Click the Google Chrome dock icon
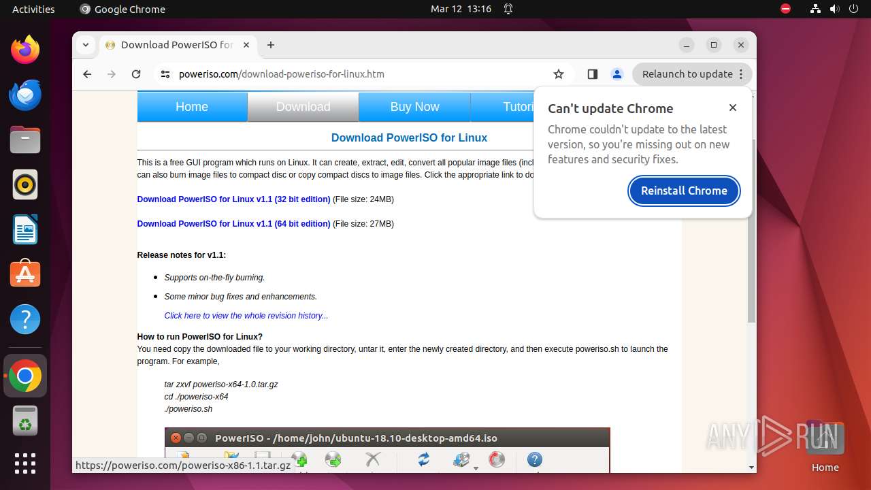 tap(25, 376)
